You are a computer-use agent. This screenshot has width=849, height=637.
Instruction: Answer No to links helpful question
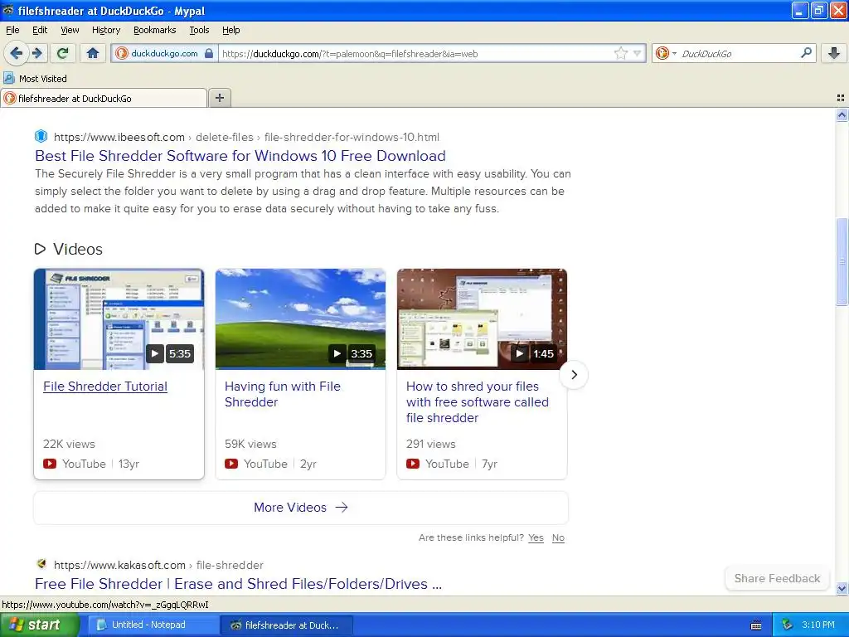pos(558,537)
